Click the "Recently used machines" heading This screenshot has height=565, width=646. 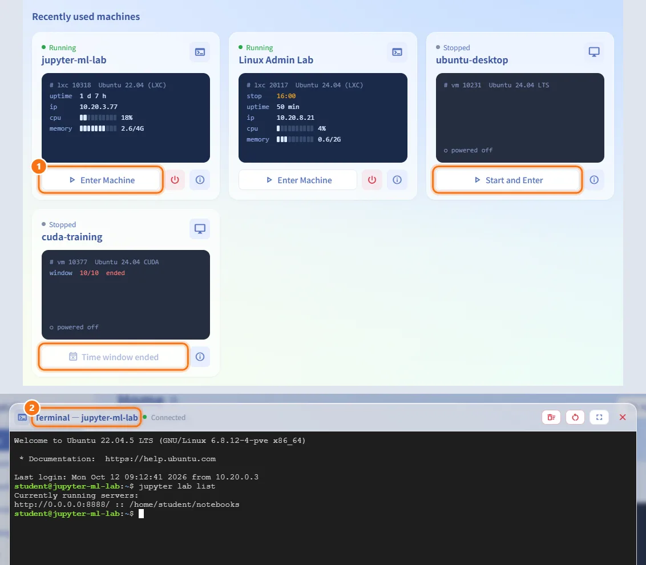coord(86,17)
